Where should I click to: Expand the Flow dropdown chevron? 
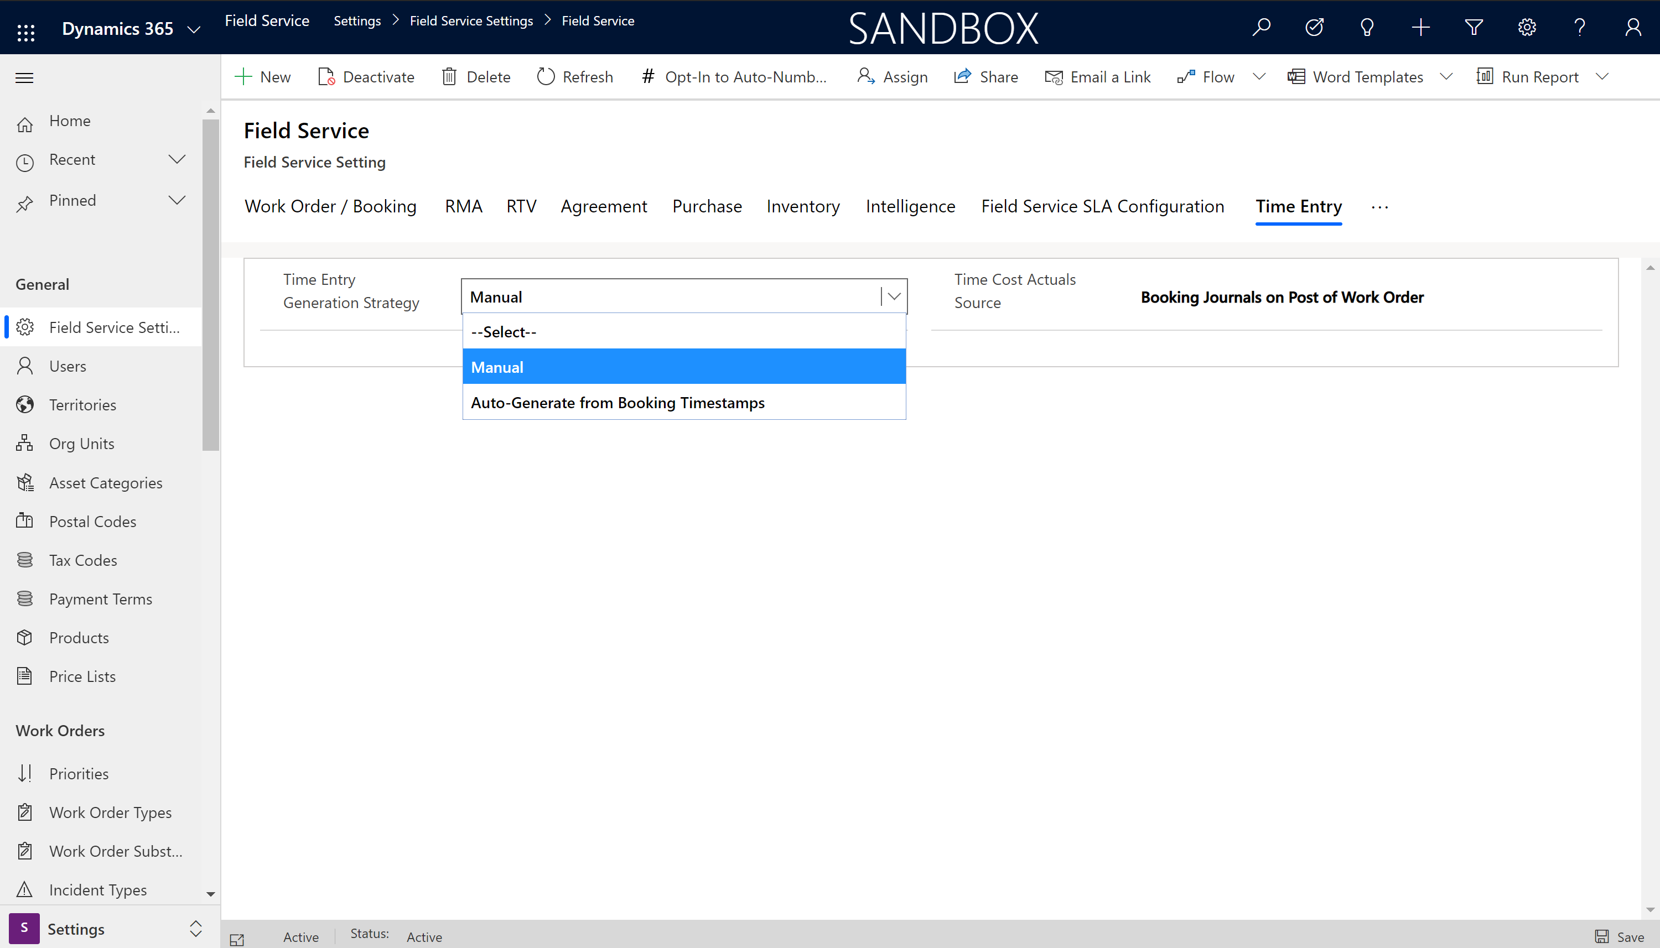pos(1259,77)
